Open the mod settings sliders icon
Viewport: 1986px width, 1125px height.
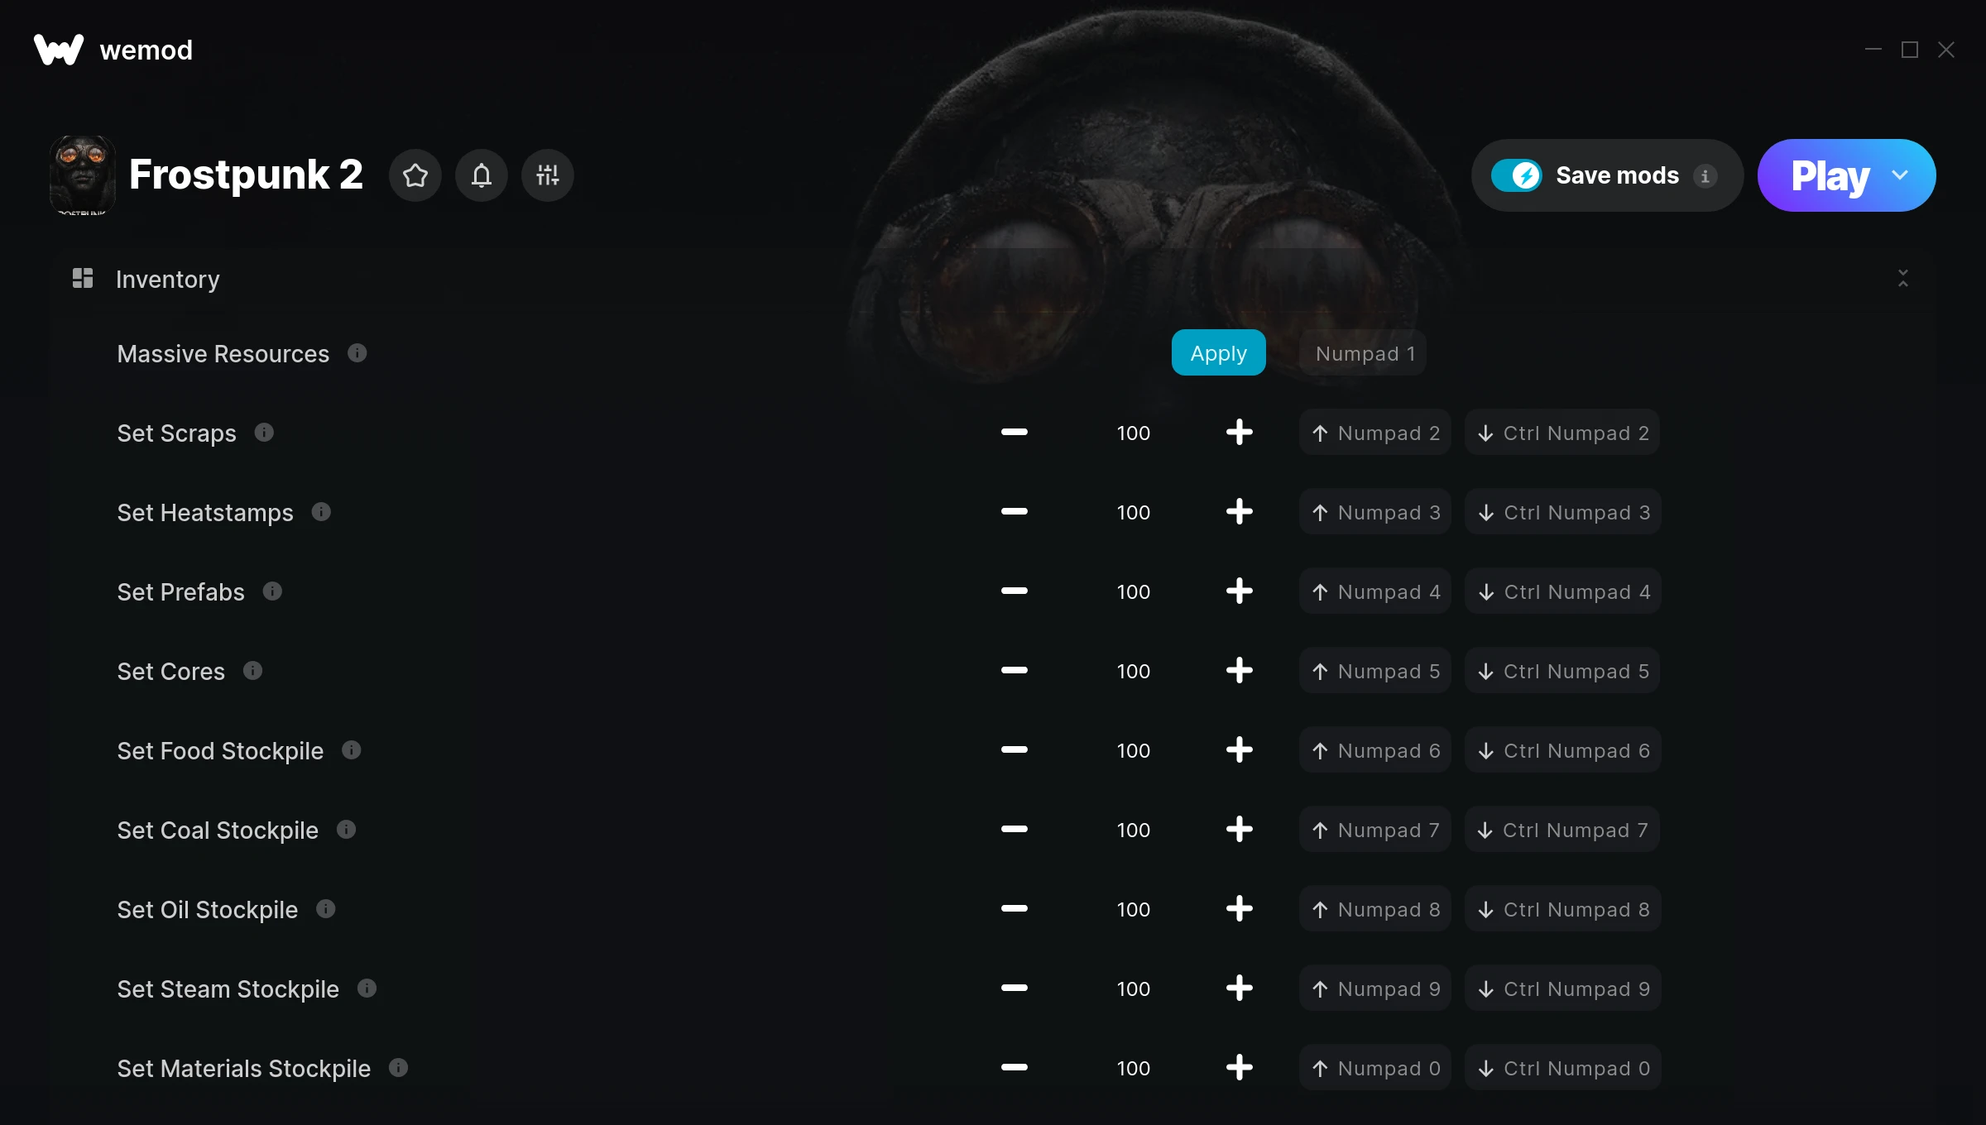click(548, 175)
